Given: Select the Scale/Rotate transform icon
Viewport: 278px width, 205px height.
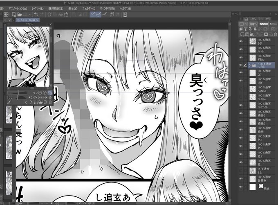Looking at the screenshot, I should (x=66, y=15).
